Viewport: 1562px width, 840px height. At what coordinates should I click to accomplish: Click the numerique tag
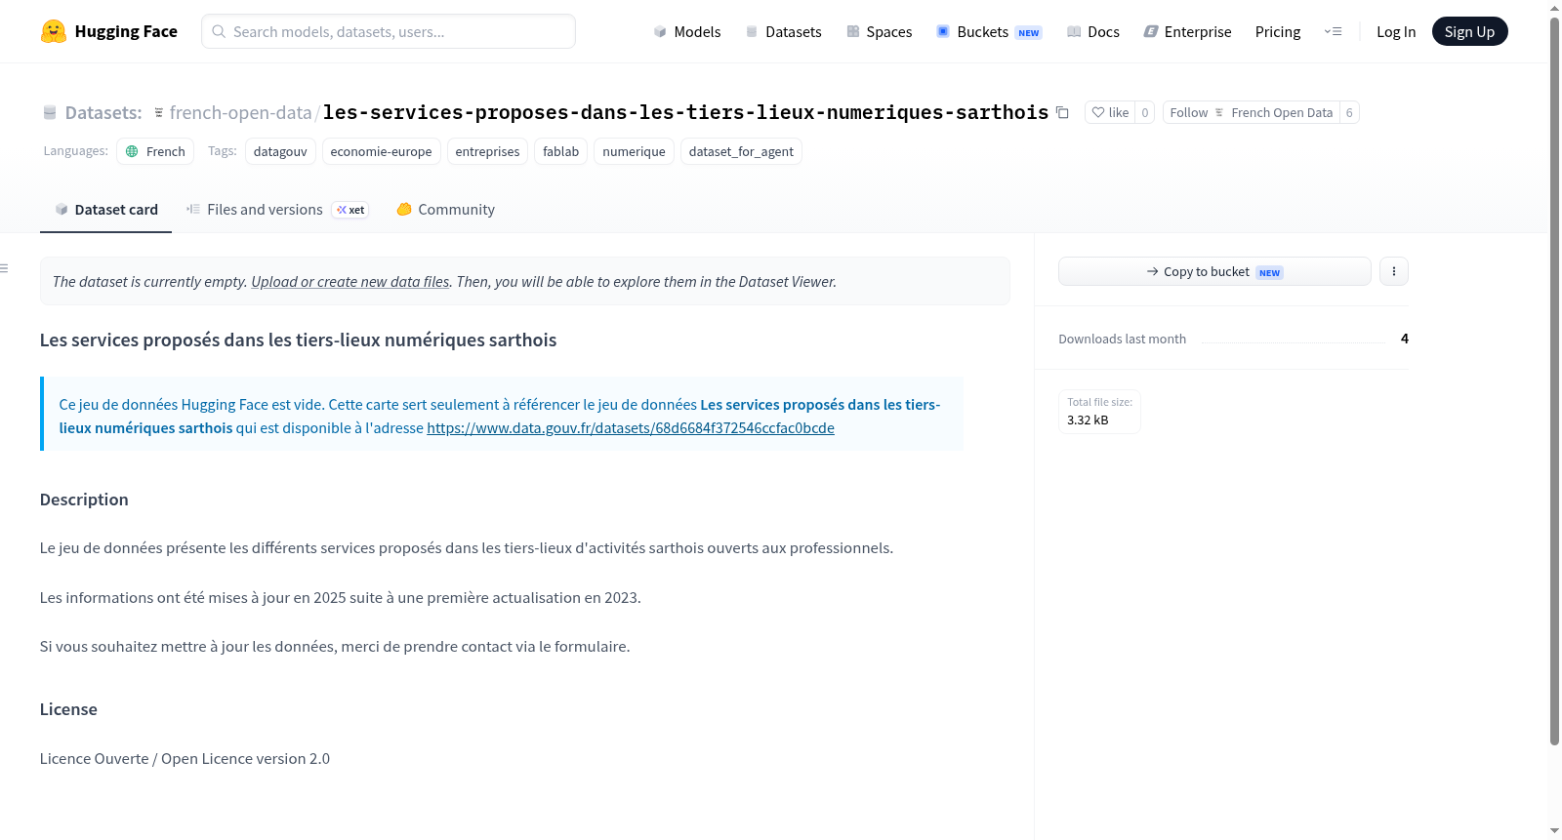click(634, 151)
